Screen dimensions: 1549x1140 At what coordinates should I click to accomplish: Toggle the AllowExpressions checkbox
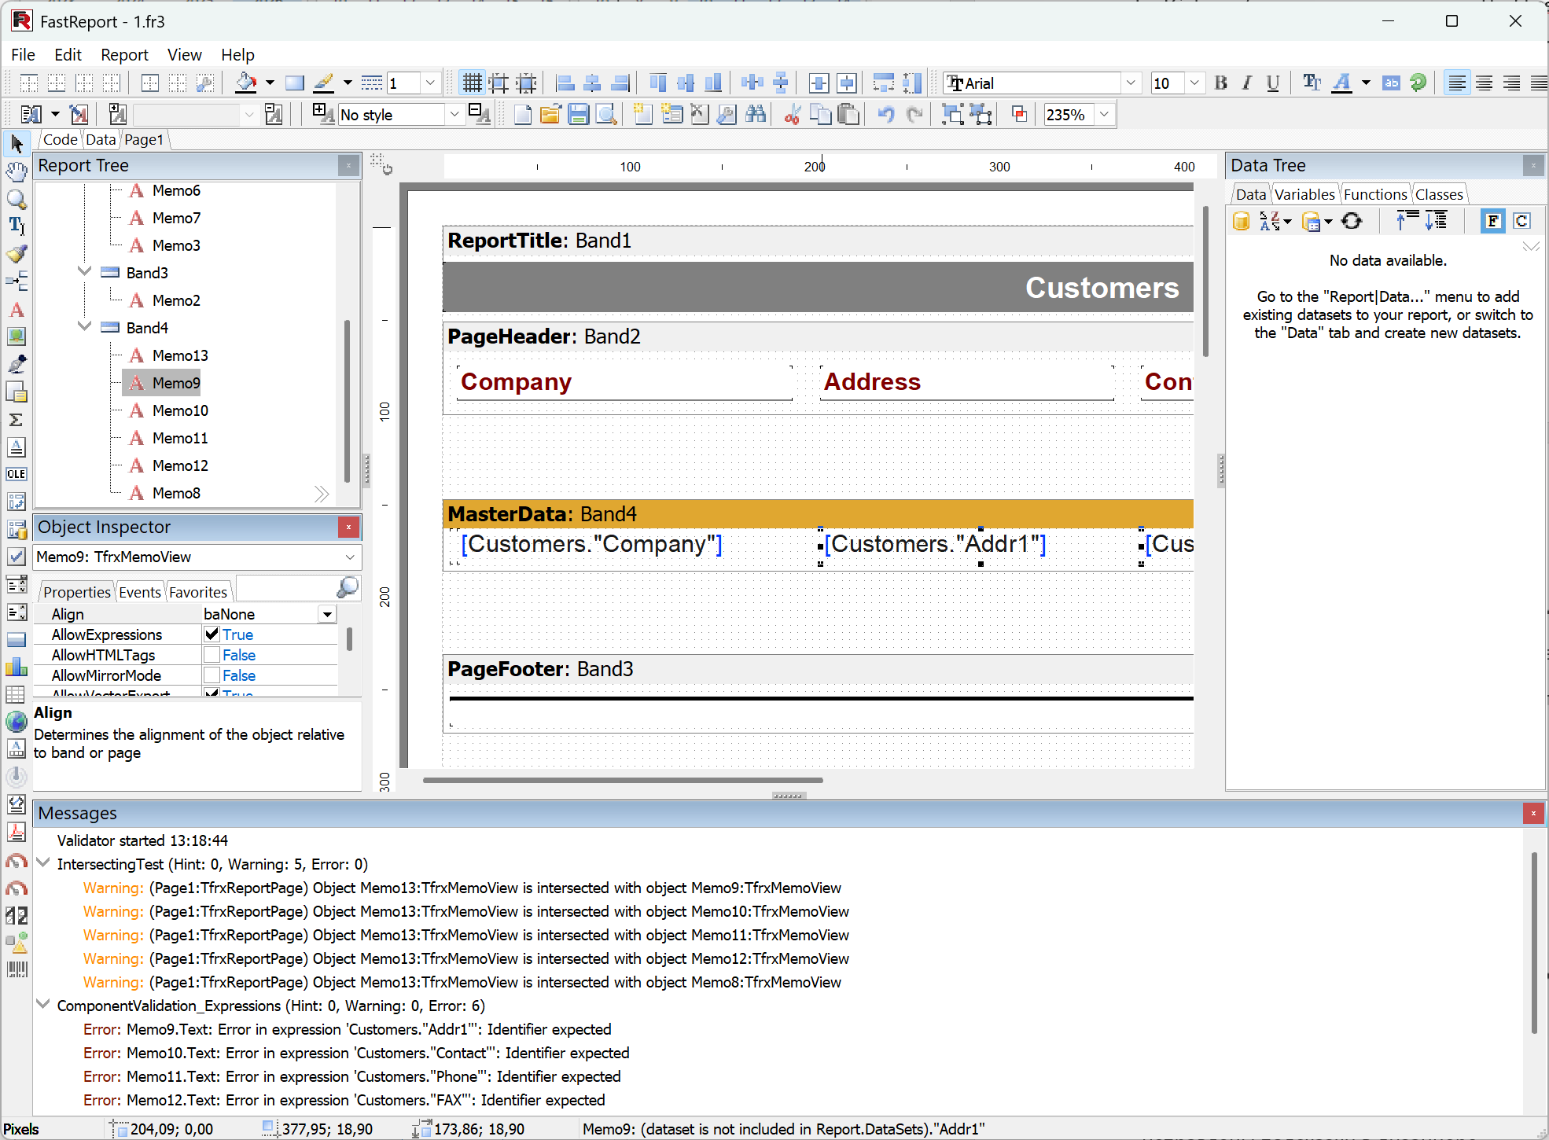coord(212,634)
